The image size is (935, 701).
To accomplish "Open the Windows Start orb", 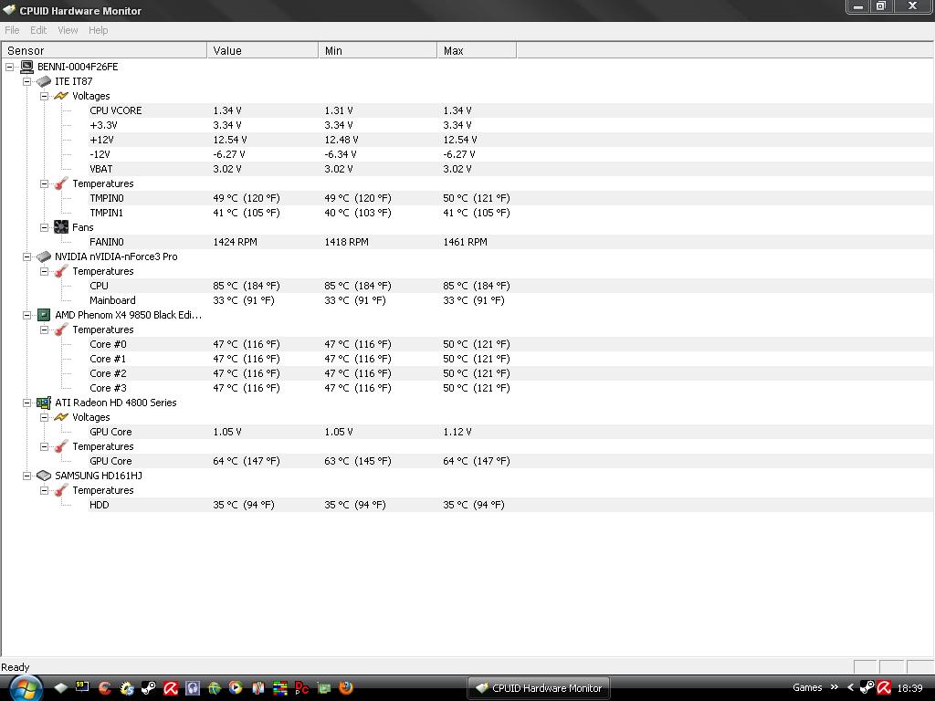I will pyautogui.click(x=25, y=688).
